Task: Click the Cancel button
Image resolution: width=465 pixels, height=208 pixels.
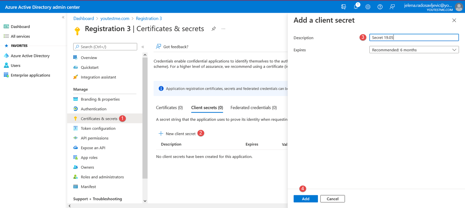Action: (x=332, y=199)
